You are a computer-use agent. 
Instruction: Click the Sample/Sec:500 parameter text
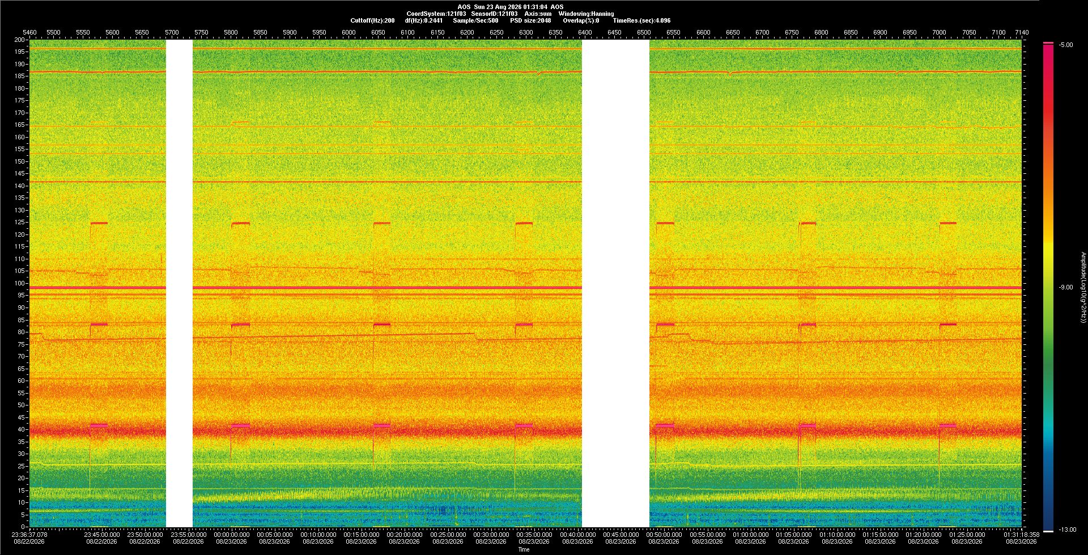tap(475, 20)
